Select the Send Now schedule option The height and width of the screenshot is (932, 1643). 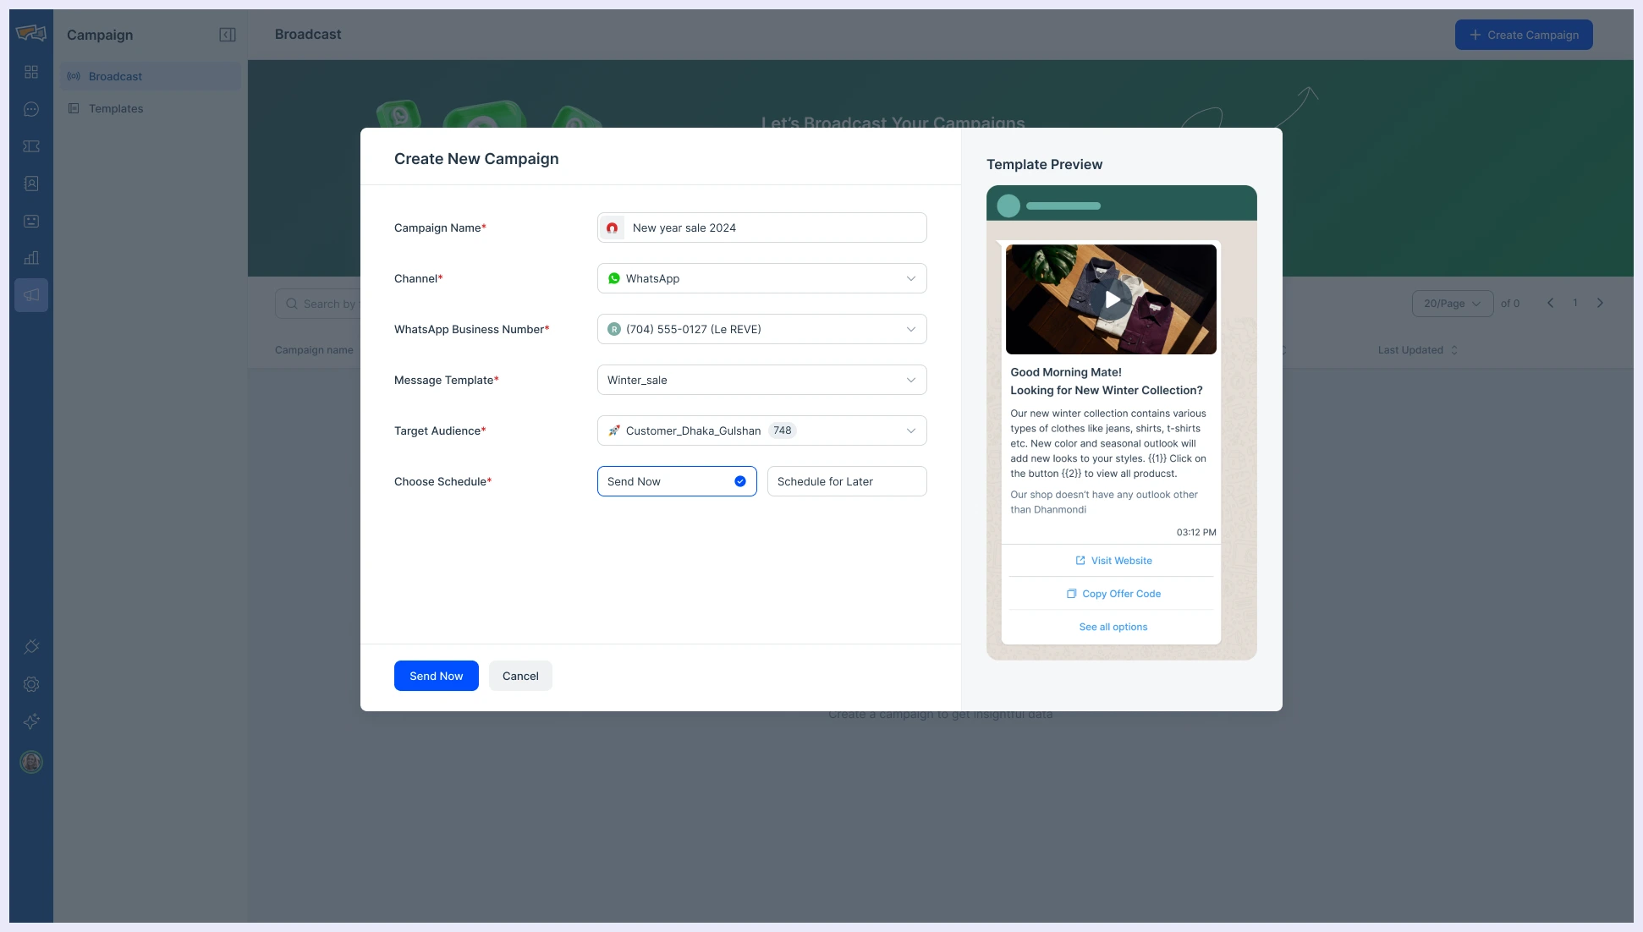coord(677,481)
